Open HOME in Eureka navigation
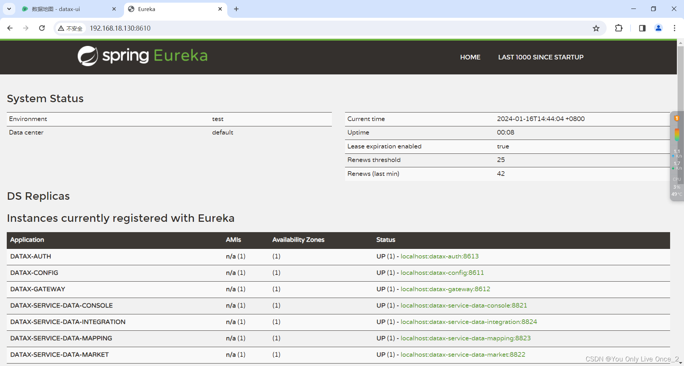The height and width of the screenshot is (366, 684). tap(470, 57)
